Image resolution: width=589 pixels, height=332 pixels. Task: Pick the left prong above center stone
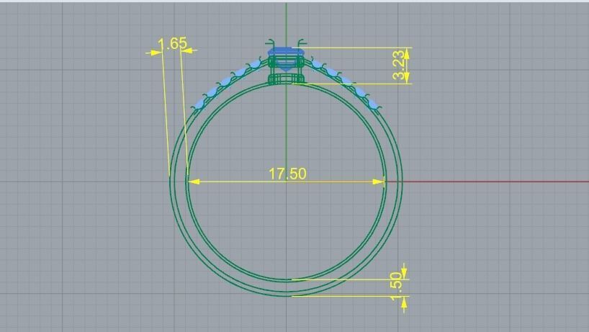(x=271, y=42)
